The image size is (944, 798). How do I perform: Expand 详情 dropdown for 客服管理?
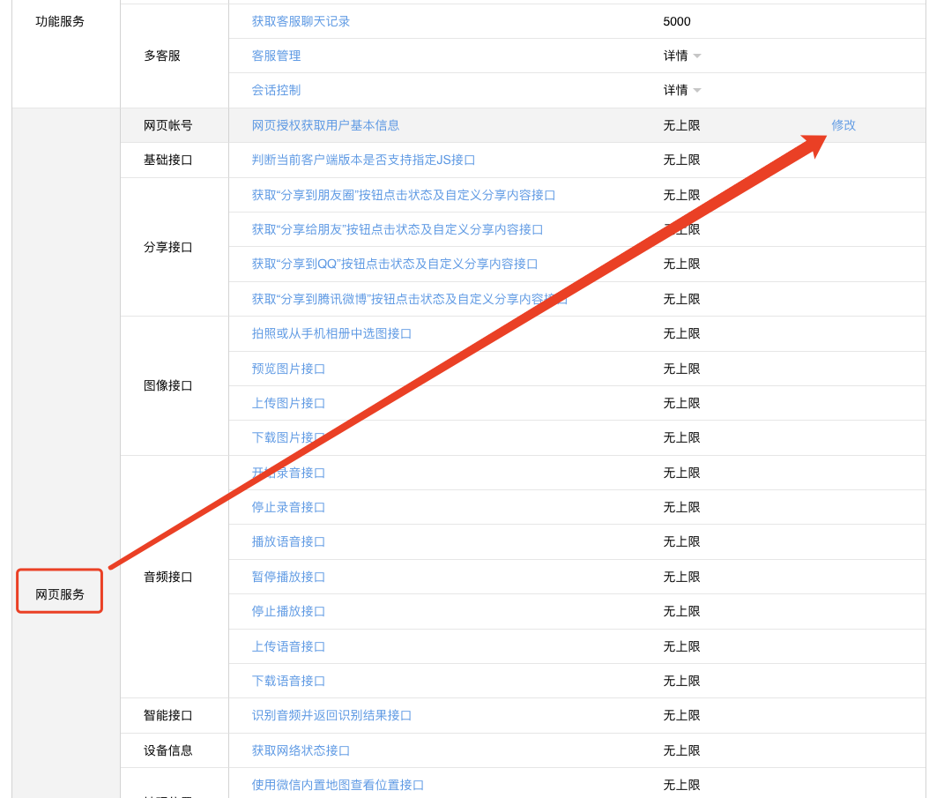click(x=681, y=56)
